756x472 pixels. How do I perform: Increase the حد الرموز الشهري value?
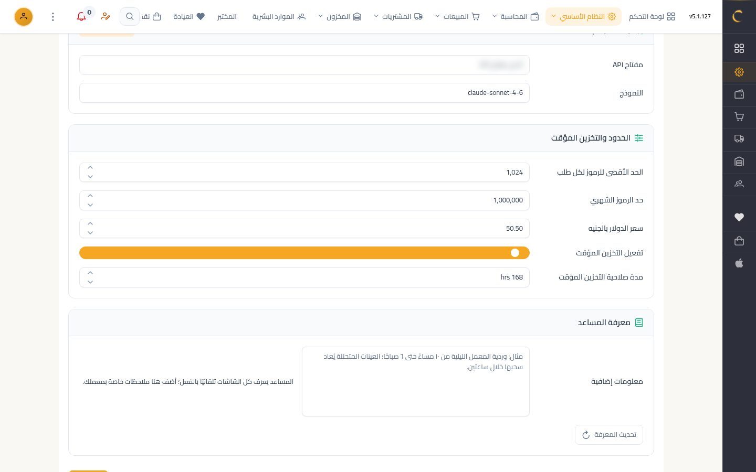(90, 196)
